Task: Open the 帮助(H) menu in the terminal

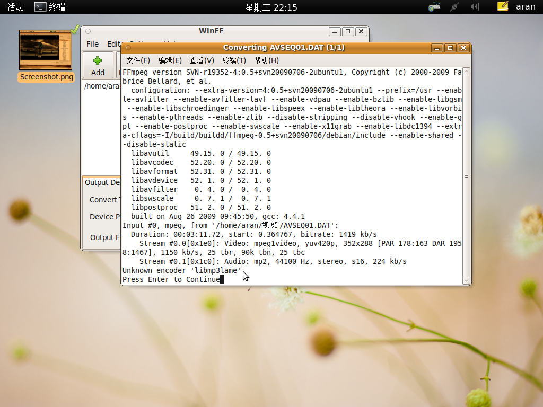Action: coord(266,60)
